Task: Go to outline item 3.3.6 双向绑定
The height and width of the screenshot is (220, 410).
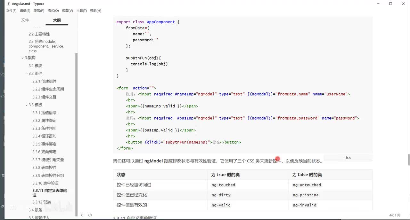Action: point(44,152)
